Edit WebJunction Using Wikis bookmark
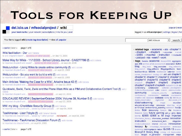The image size is (182, 136). [73, 68]
